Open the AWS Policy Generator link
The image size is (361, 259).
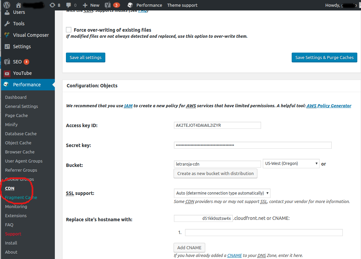(329, 106)
